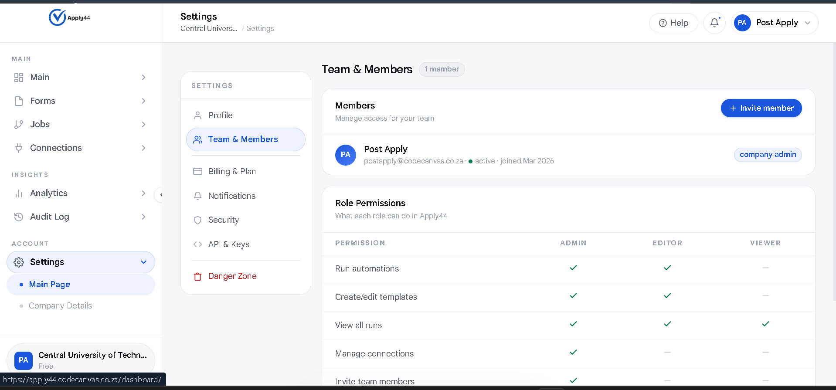Image resolution: width=836 pixels, height=390 pixels.
Task: Click the PA organization avatar at bottom left
Action: pyautogui.click(x=24, y=360)
